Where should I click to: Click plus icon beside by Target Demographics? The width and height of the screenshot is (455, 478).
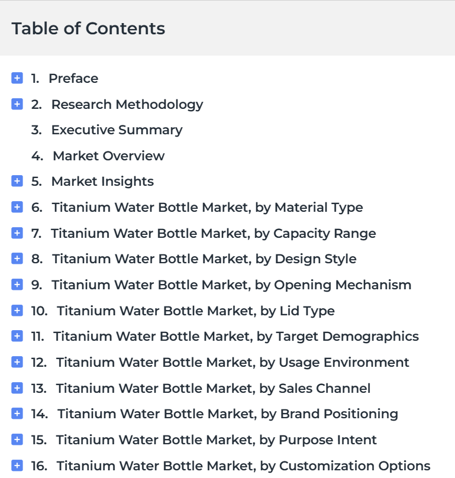[x=17, y=336]
